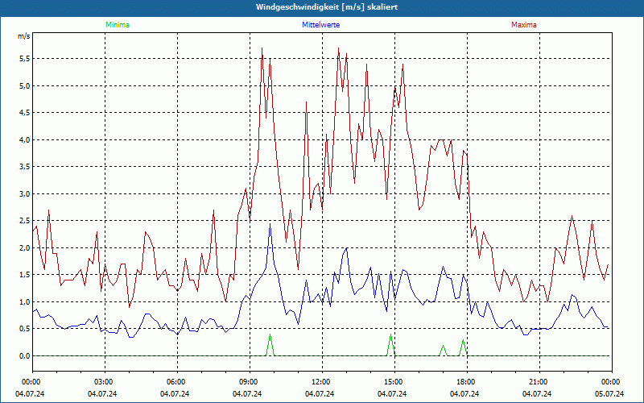This screenshot has width=644, height=403.
Task: Click the 06:00 time axis label
Action: [177, 382]
